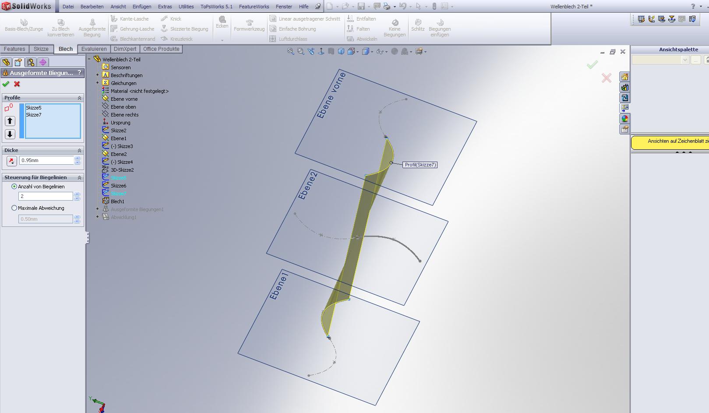This screenshot has height=413, width=709.
Task: Open the Extras menu
Action: point(165,7)
